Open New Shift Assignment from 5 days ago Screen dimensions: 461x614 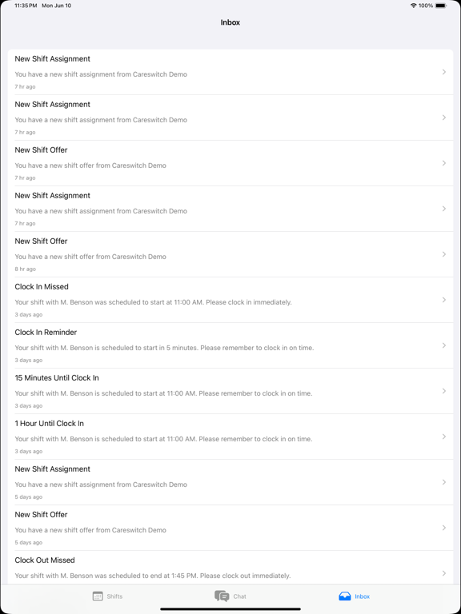pos(230,482)
